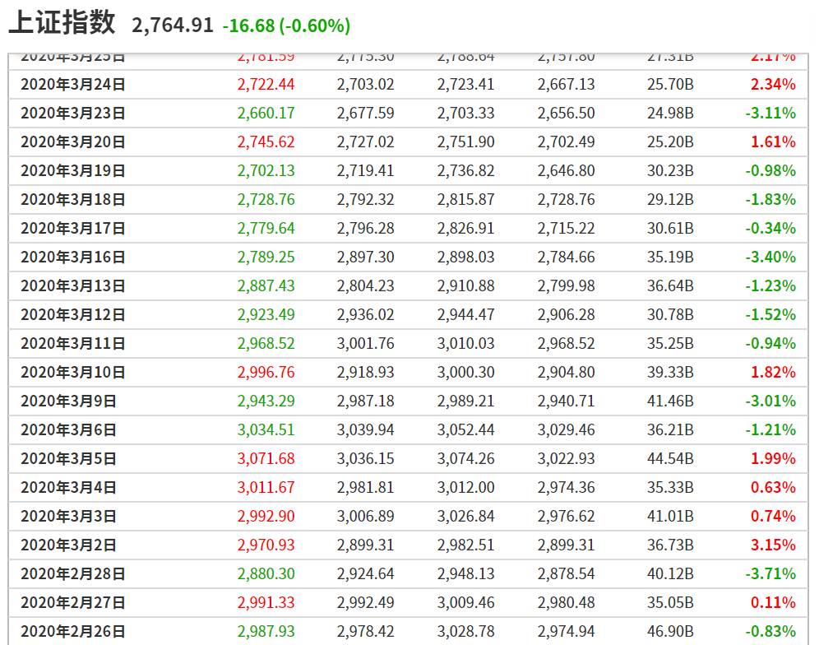Click the -3.11% change value
The image size is (819, 645).
coord(770,113)
